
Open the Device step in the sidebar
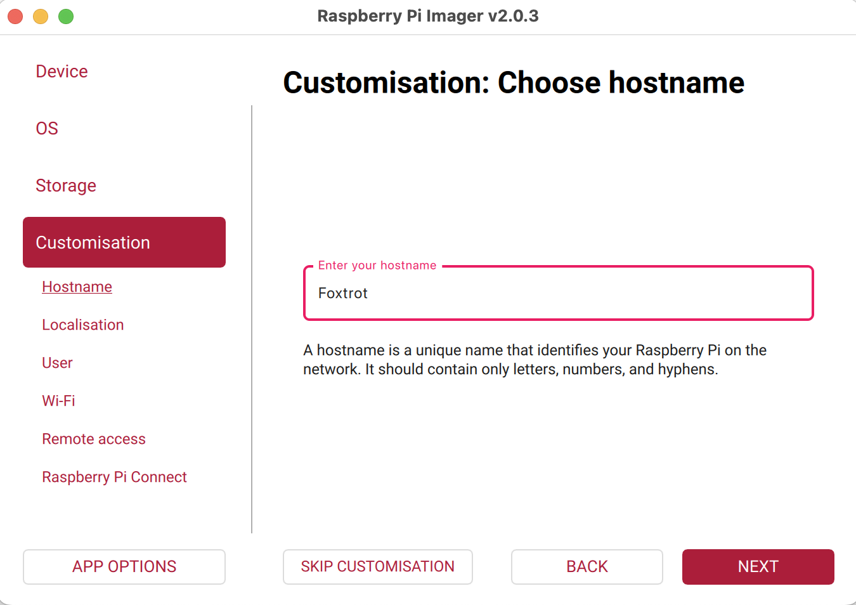pyautogui.click(x=62, y=72)
